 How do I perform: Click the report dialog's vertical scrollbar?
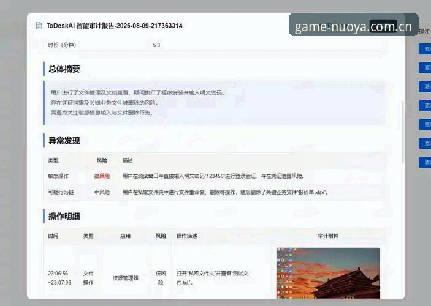tap(403, 132)
